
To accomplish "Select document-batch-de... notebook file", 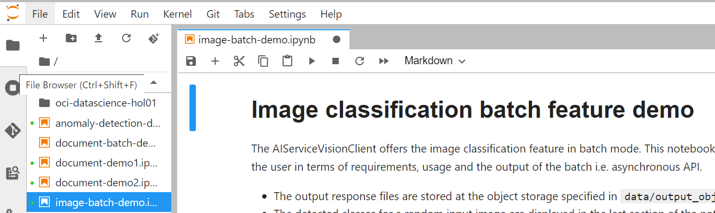I will [99, 142].
